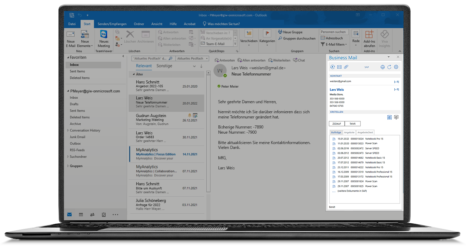Viewport: 466px width, 249px height.
Task: Open Tasks view in navigation bar
Action: tap(104, 215)
